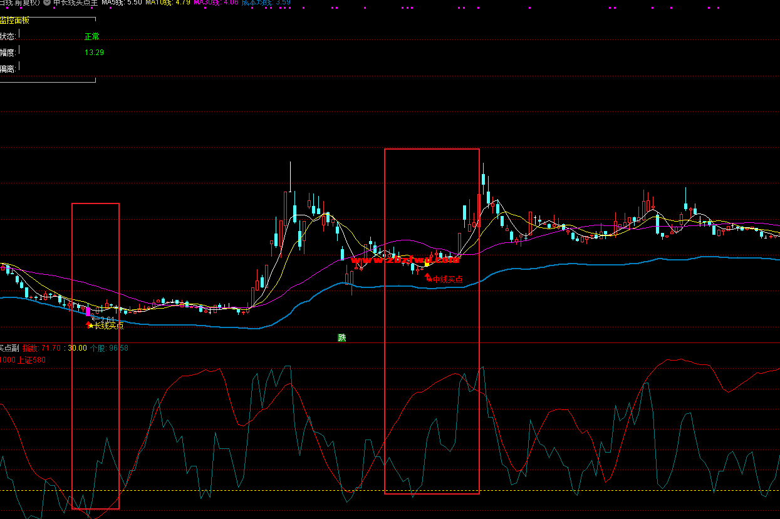Click the 中长线买点王 indicator name
This screenshot has height=519, width=780.
75,3
